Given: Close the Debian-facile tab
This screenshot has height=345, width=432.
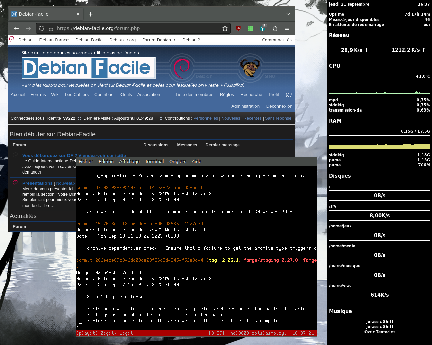Looking at the screenshot, I should [78, 14].
